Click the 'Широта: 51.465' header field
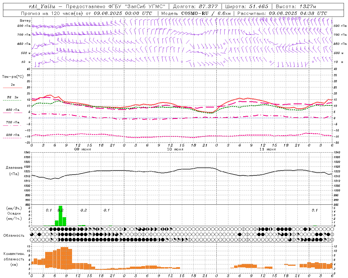The image size is (348, 278). pyautogui.click(x=247, y=7)
